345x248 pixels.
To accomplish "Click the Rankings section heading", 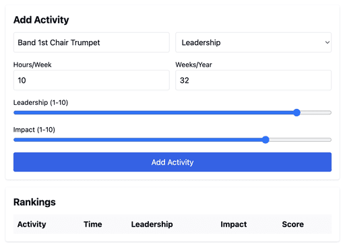I will 34,202.
